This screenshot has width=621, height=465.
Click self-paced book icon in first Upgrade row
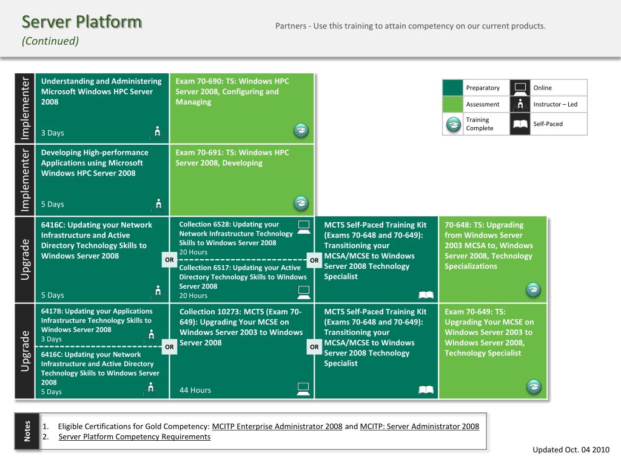(x=426, y=295)
